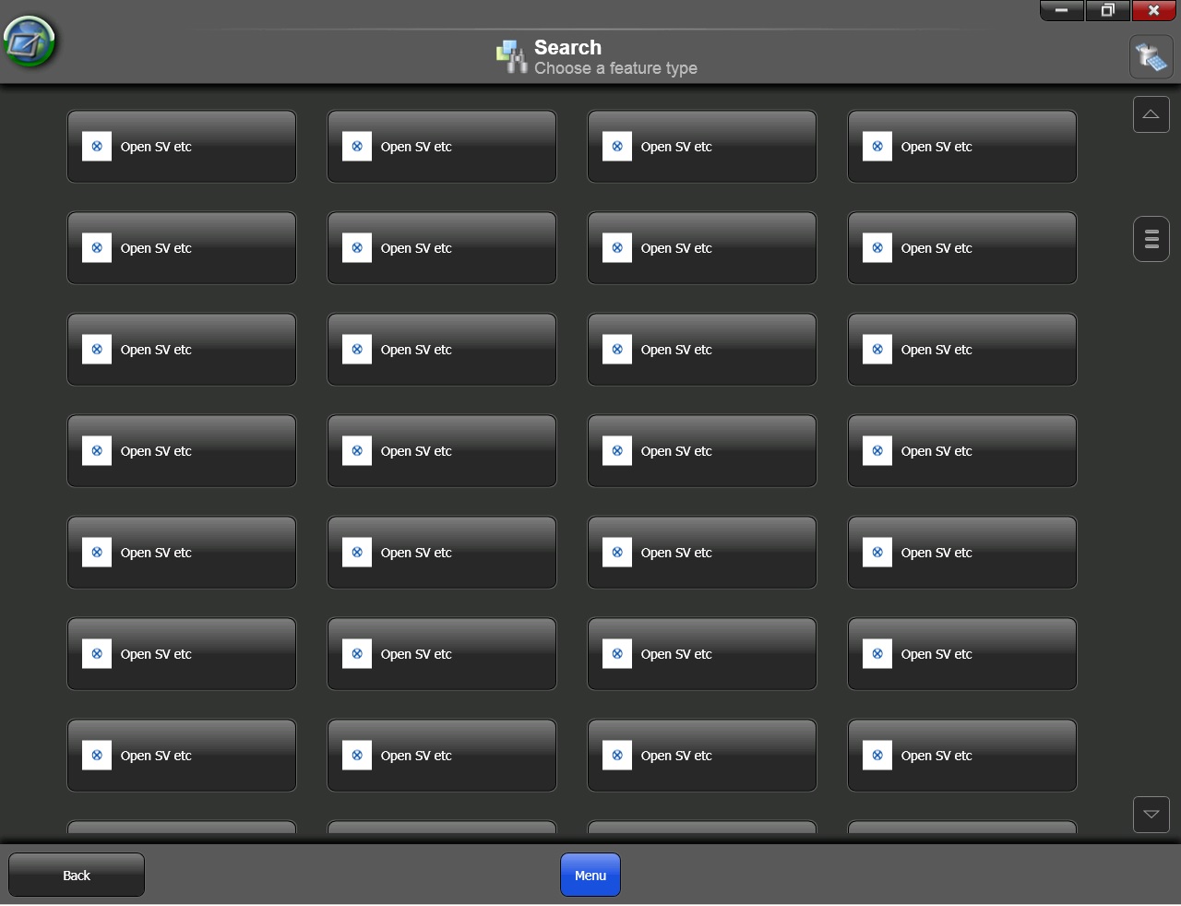Click the Back button at bottom left
This screenshot has width=1181, height=906.
pyautogui.click(x=76, y=875)
